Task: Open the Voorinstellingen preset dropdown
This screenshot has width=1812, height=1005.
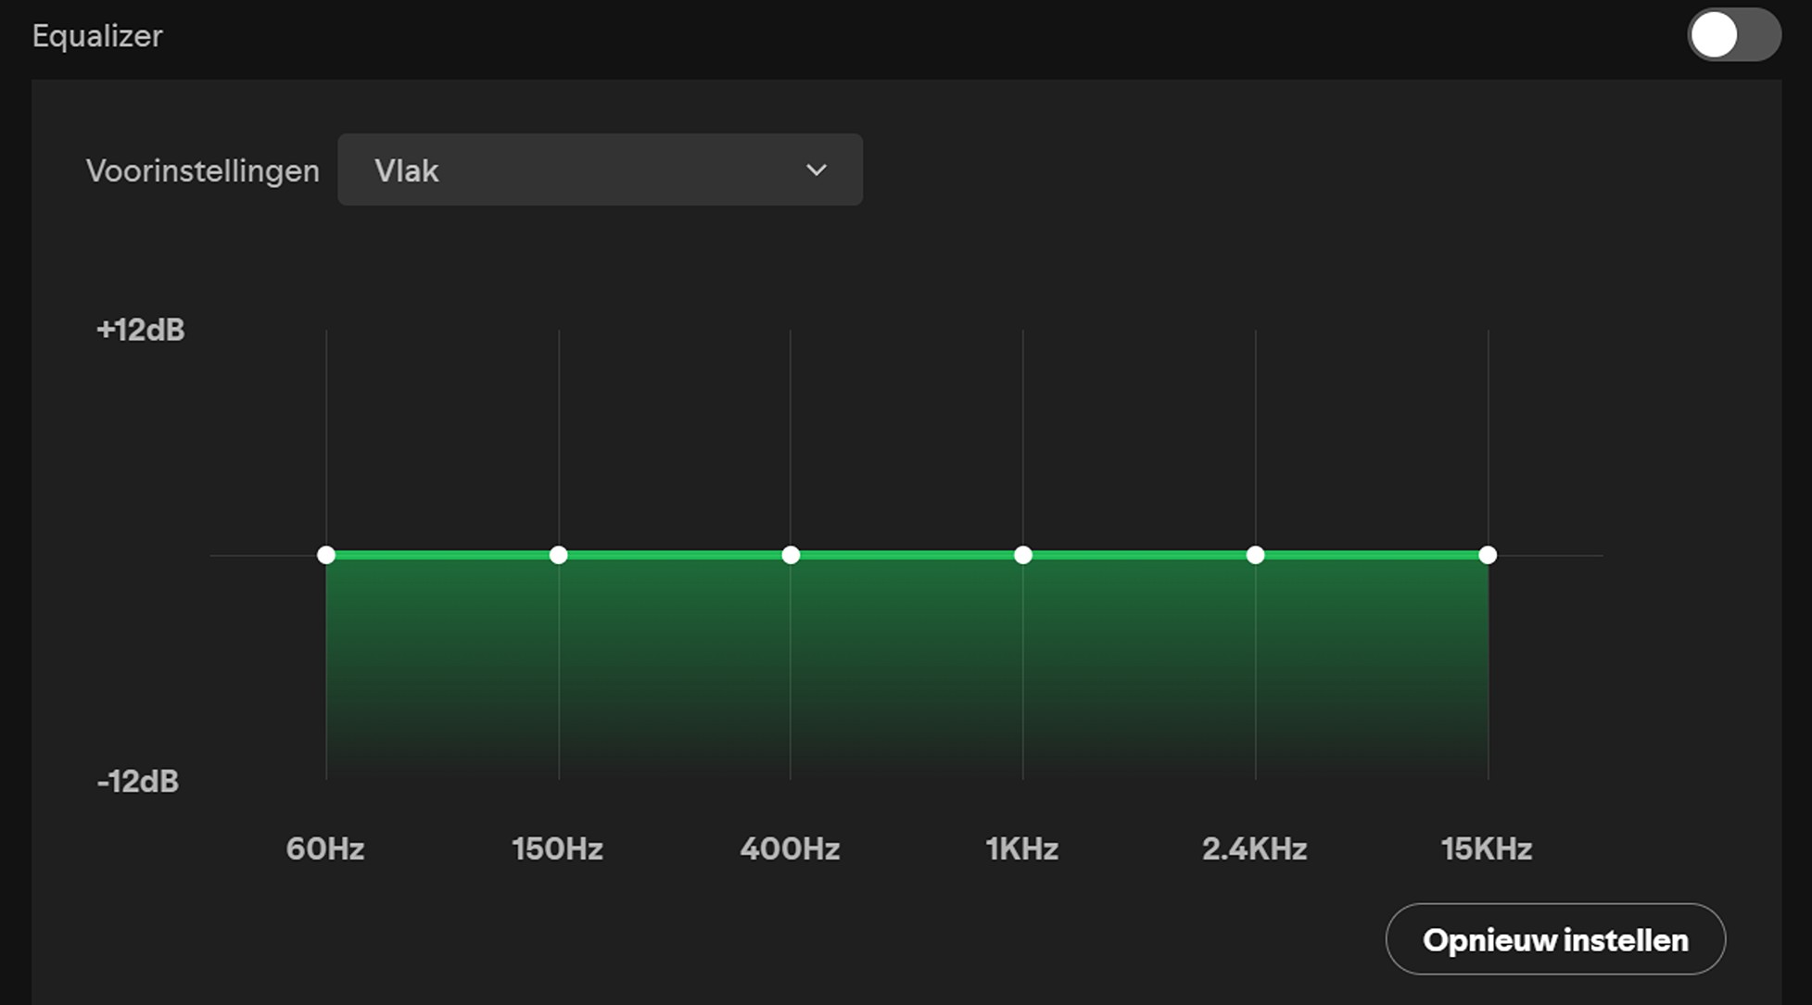Action: click(600, 170)
